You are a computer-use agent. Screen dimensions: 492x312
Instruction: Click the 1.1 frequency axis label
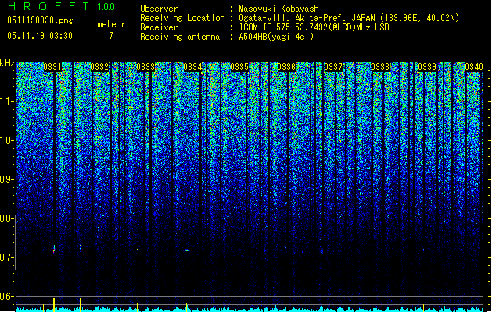point(6,101)
